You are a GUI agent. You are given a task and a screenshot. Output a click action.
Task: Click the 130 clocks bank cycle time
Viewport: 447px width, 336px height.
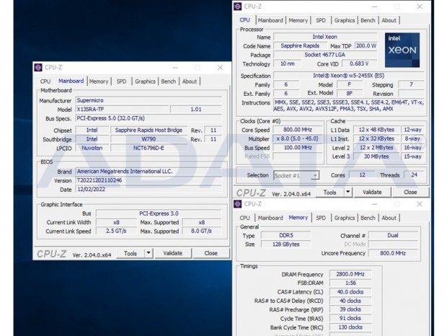[x=350, y=327]
